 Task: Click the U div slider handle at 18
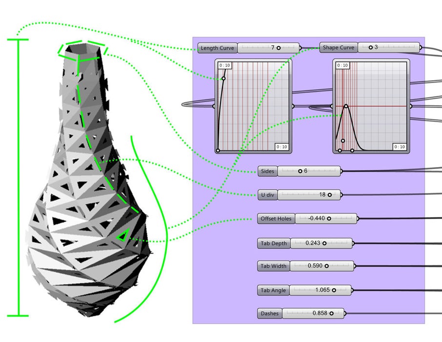coord(330,194)
